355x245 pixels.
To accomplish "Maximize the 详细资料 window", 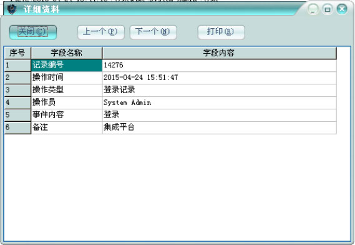I will click(328, 9).
